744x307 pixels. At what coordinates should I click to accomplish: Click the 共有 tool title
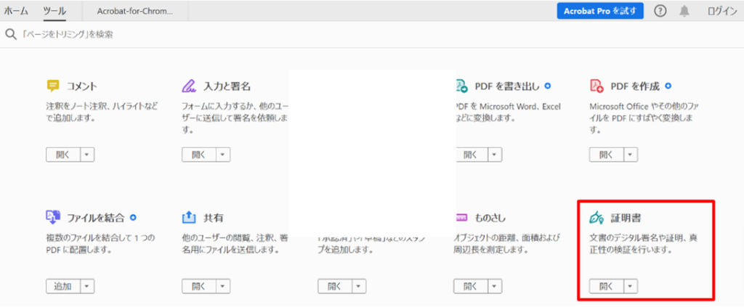tap(213, 218)
